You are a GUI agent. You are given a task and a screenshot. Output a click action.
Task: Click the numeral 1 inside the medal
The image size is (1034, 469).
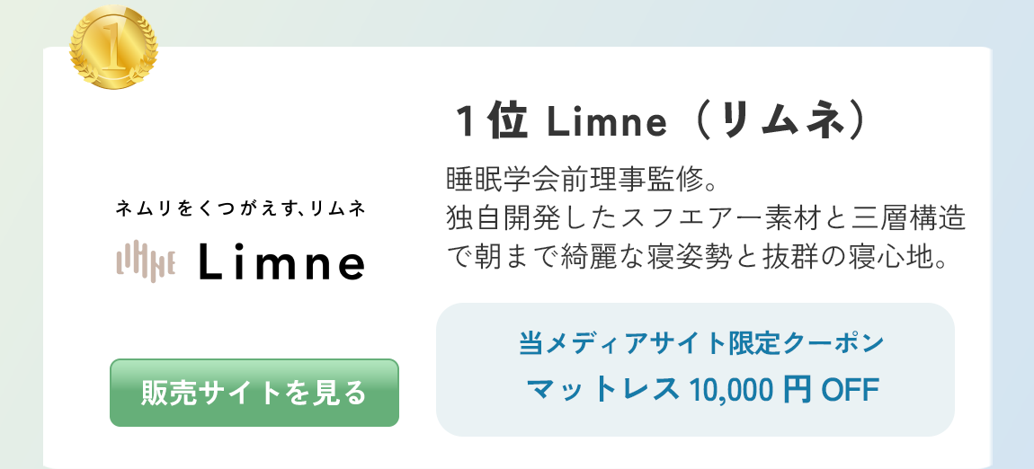pyautogui.click(x=113, y=46)
